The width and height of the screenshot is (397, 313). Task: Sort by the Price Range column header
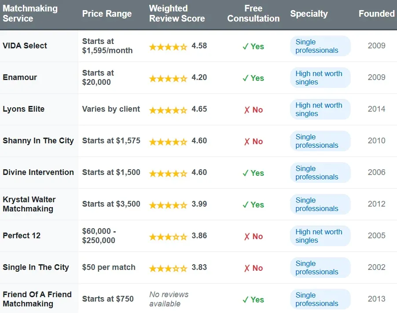[x=107, y=14]
